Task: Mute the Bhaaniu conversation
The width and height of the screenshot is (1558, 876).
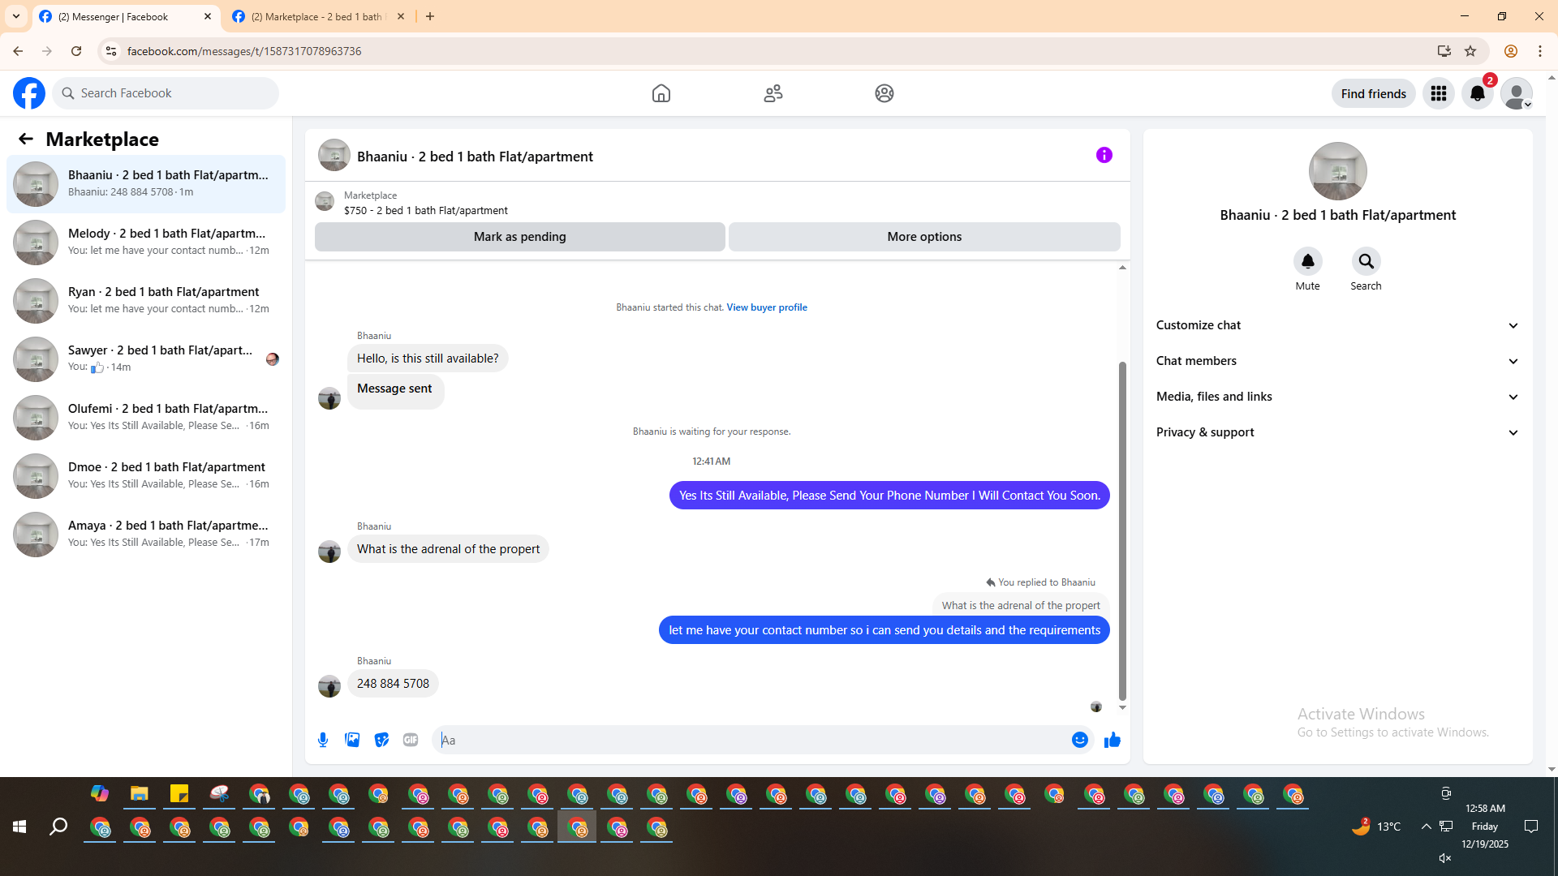Action: click(1307, 262)
